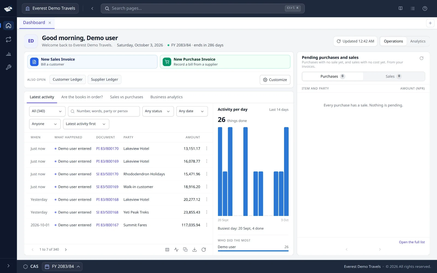
Task: Open the Home dashboard sidebar icon
Action: (x=8, y=26)
